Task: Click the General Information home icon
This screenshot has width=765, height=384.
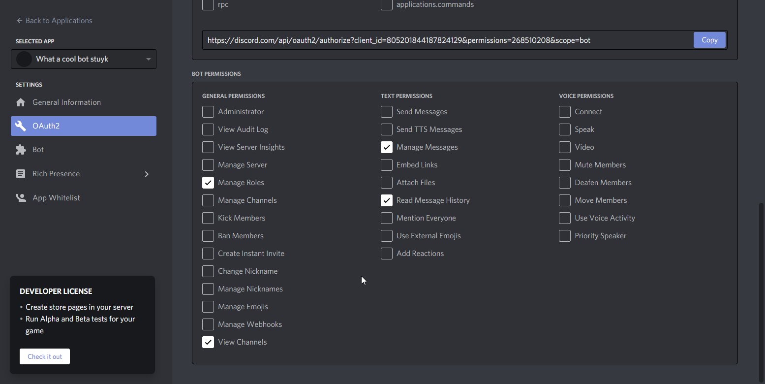Action: pos(21,102)
